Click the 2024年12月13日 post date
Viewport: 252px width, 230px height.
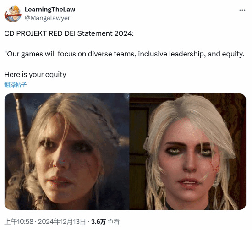click(62, 221)
